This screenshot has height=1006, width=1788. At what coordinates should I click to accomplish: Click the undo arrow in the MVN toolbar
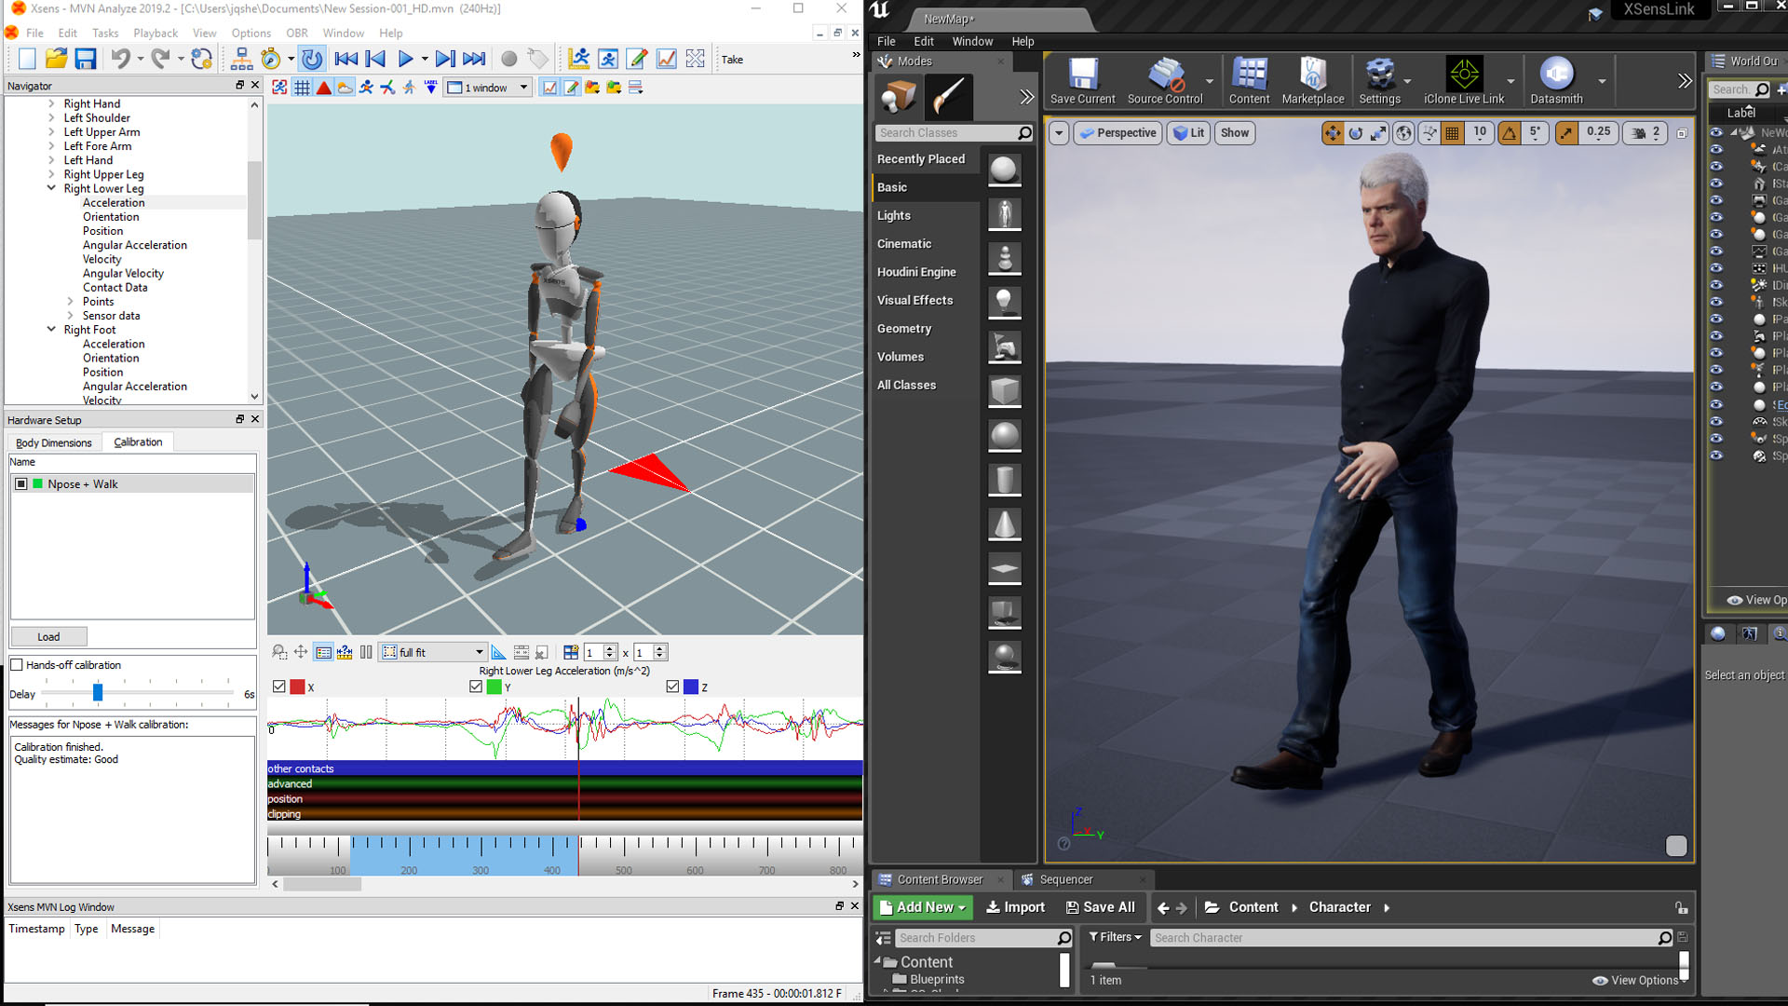click(x=120, y=60)
